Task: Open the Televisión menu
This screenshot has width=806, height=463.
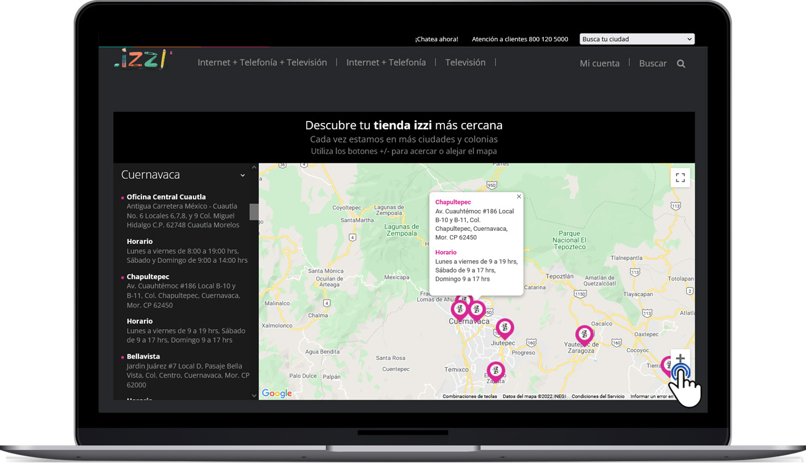Action: point(465,63)
